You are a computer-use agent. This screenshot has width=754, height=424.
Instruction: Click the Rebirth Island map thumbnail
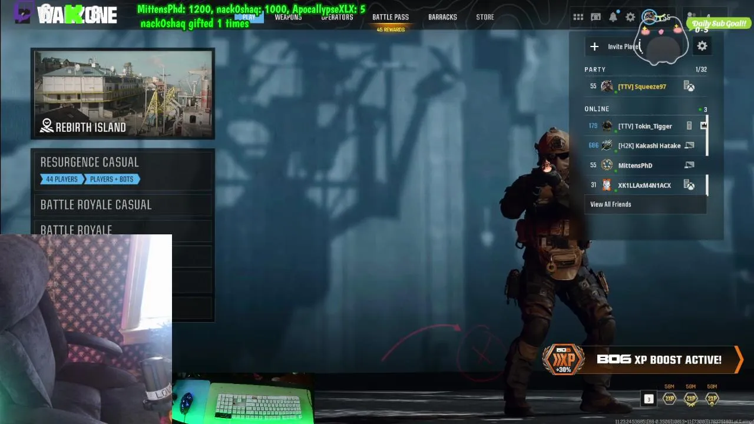coord(123,94)
